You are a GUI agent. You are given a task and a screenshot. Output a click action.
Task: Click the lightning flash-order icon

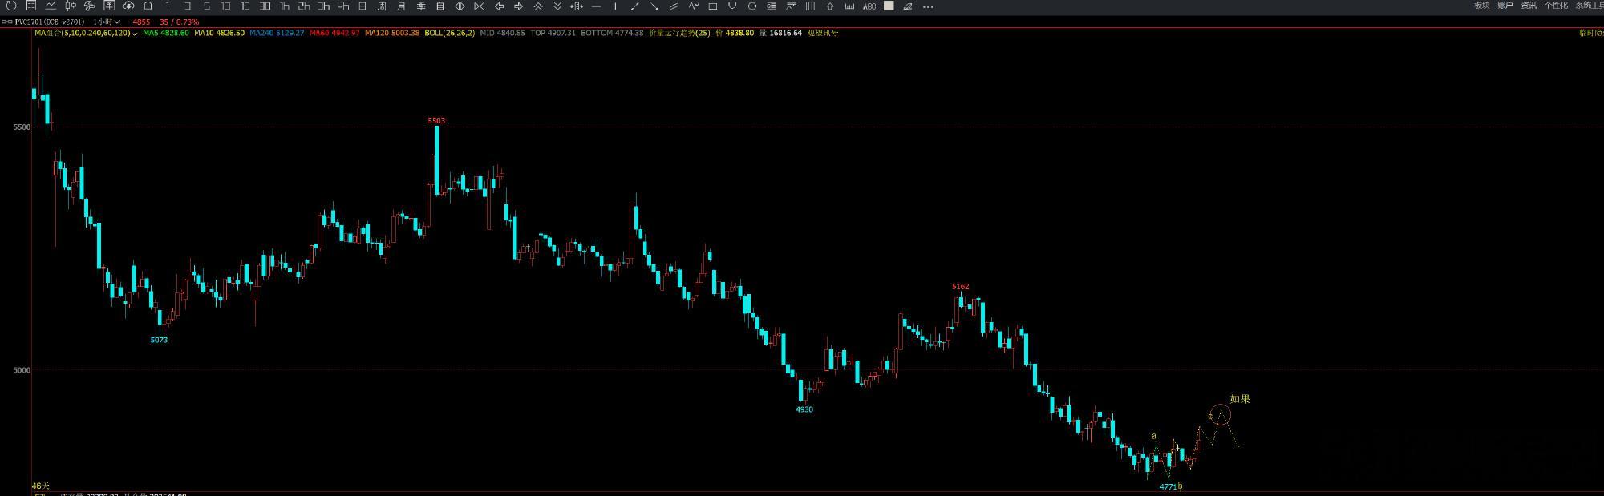(x=89, y=6)
